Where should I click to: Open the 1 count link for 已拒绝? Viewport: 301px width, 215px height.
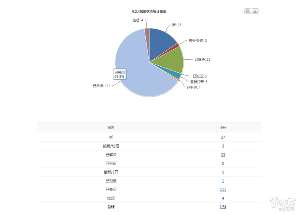(223, 181)
